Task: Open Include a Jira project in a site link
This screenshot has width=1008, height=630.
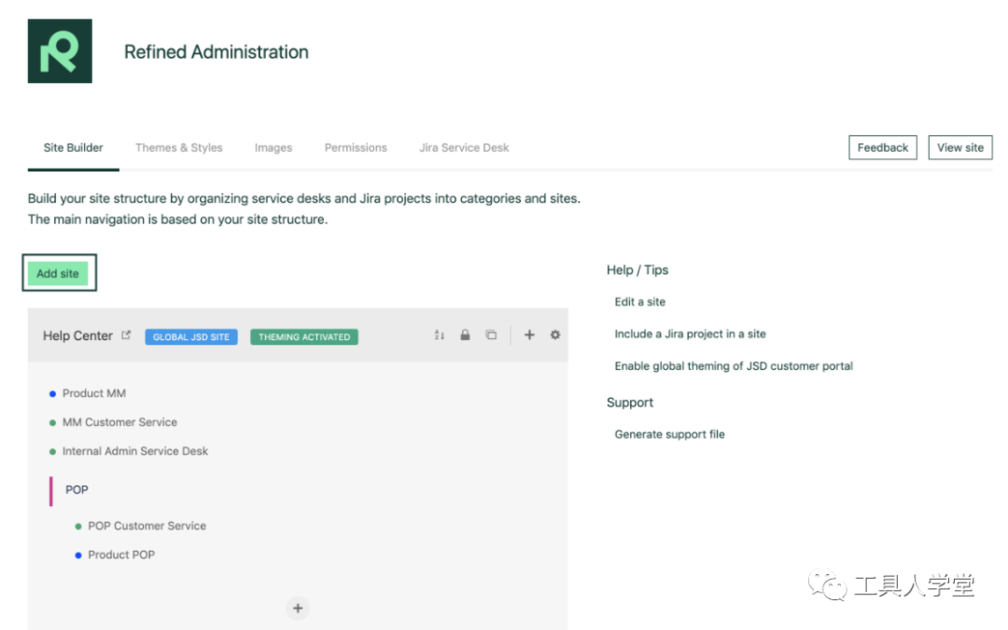Action: pyautogui.click(x=690, y=334)
